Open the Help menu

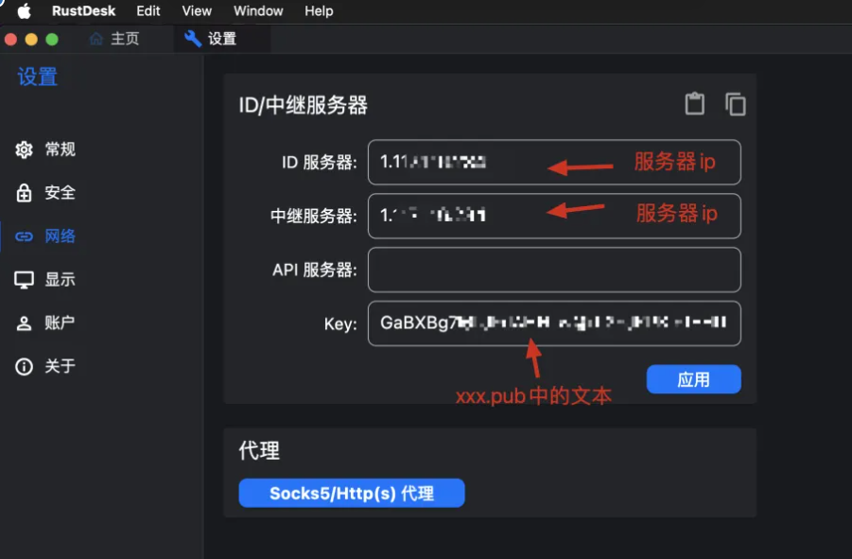[319, 10]
